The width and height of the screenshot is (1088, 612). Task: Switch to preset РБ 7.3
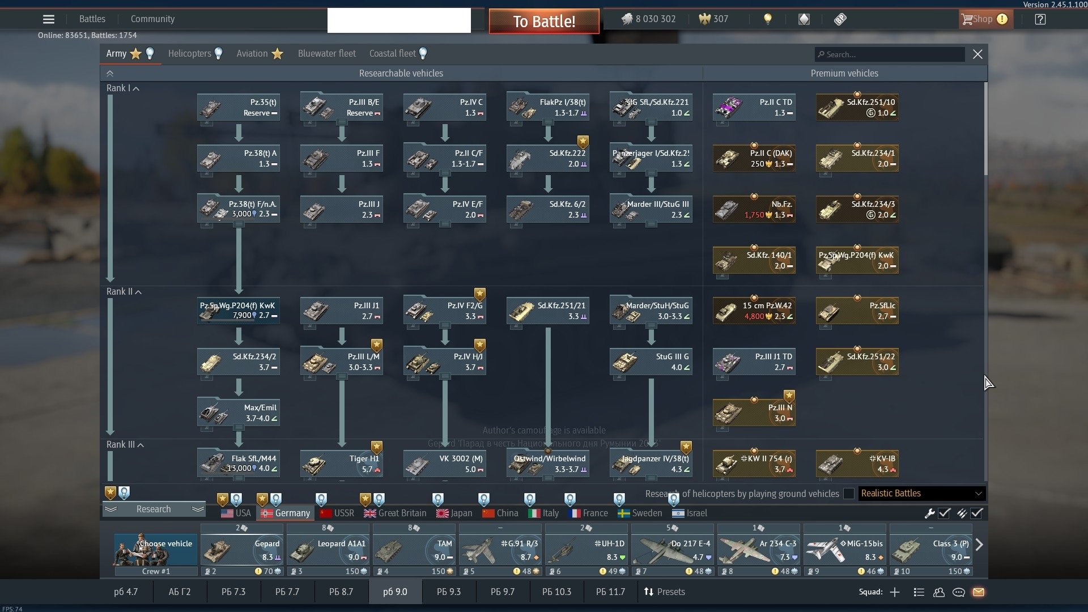click(233, 592)
